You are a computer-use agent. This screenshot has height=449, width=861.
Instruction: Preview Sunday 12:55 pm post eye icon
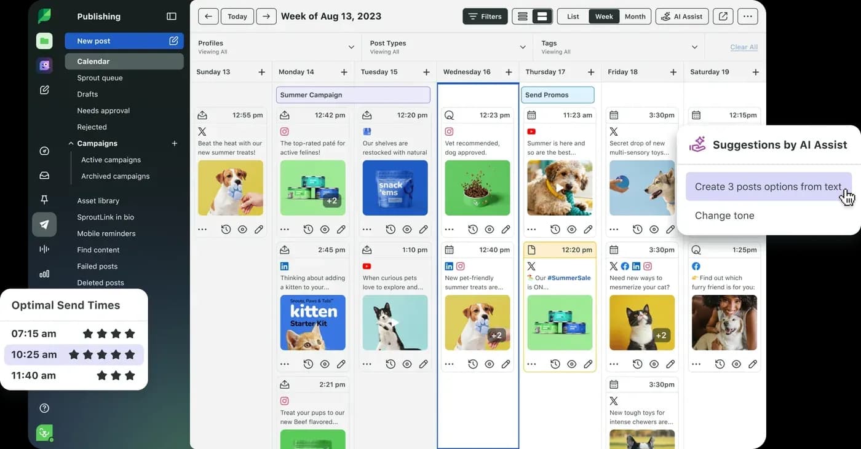(x=242, y=229)
